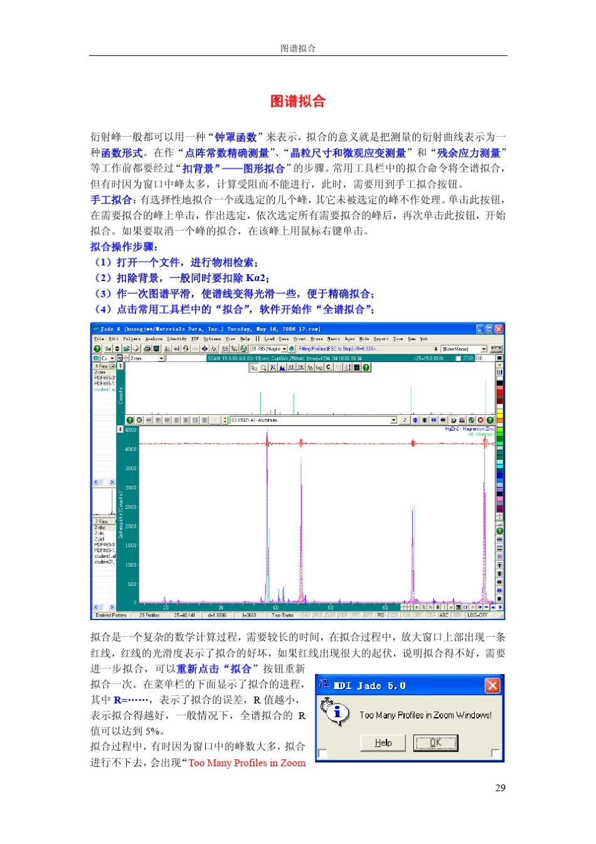Open the File menu
Image resolution: width=596 pixels, height=844 pixels.
coord(99,338)
